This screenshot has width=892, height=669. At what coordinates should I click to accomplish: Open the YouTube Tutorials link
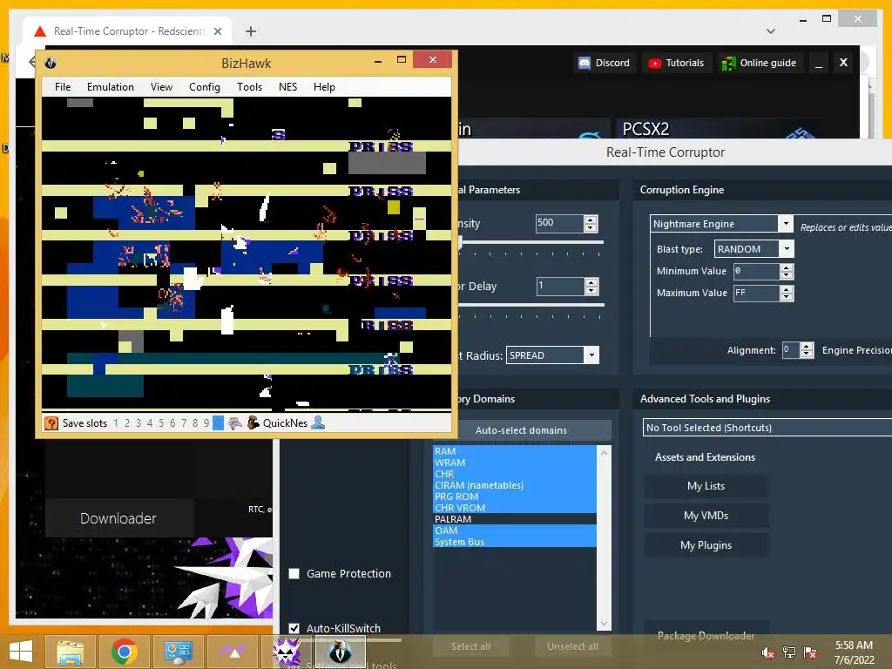(676, 63)
